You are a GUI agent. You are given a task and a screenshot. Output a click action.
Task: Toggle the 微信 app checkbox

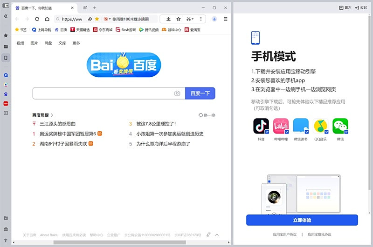(345, 132)
